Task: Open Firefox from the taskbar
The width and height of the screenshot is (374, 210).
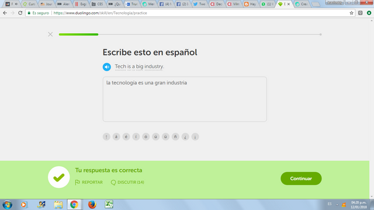Action: click(x=92, y=205)
